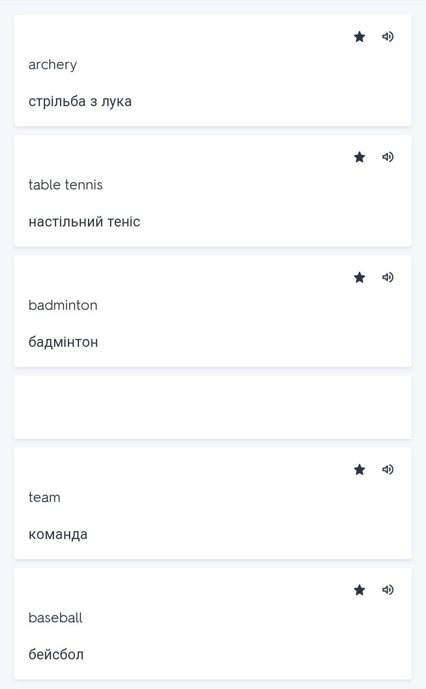Click the definition настільний теніс
Screen dimensions: 426x689
pyautogui.click(x=84, y=222)
